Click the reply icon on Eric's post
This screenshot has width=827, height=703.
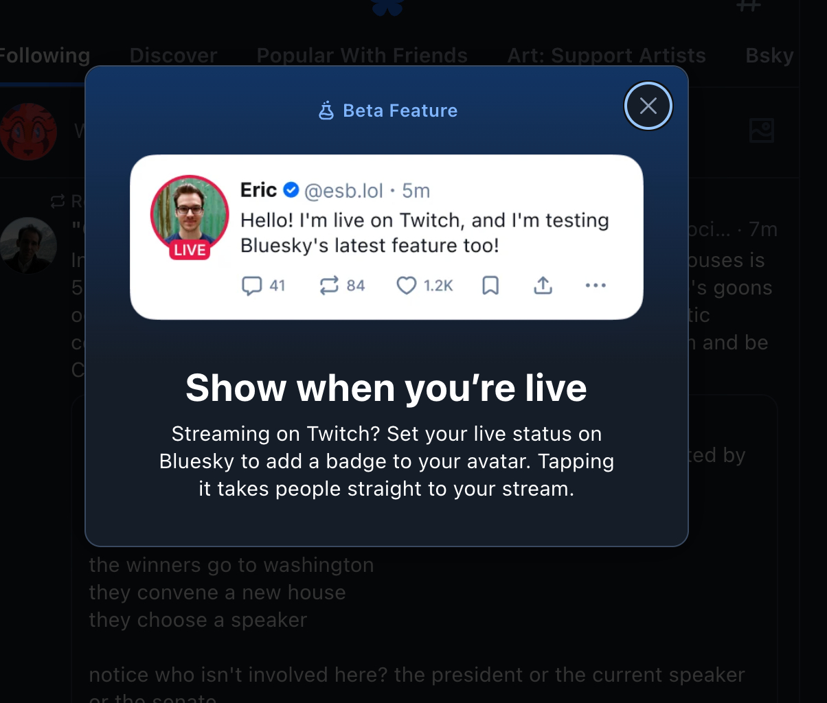pos(251,286)
